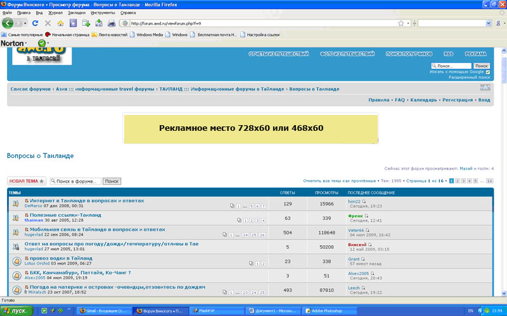The width and height of the screenshot is (507, 316).
Task: Expand the Norton toolbar dropdown
Action: pyautogui.click(x=25, y=43)
